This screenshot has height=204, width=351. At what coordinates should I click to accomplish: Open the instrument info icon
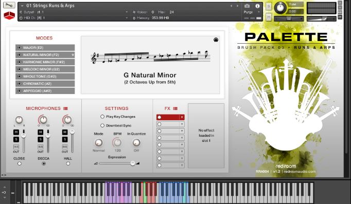(257, 6)
